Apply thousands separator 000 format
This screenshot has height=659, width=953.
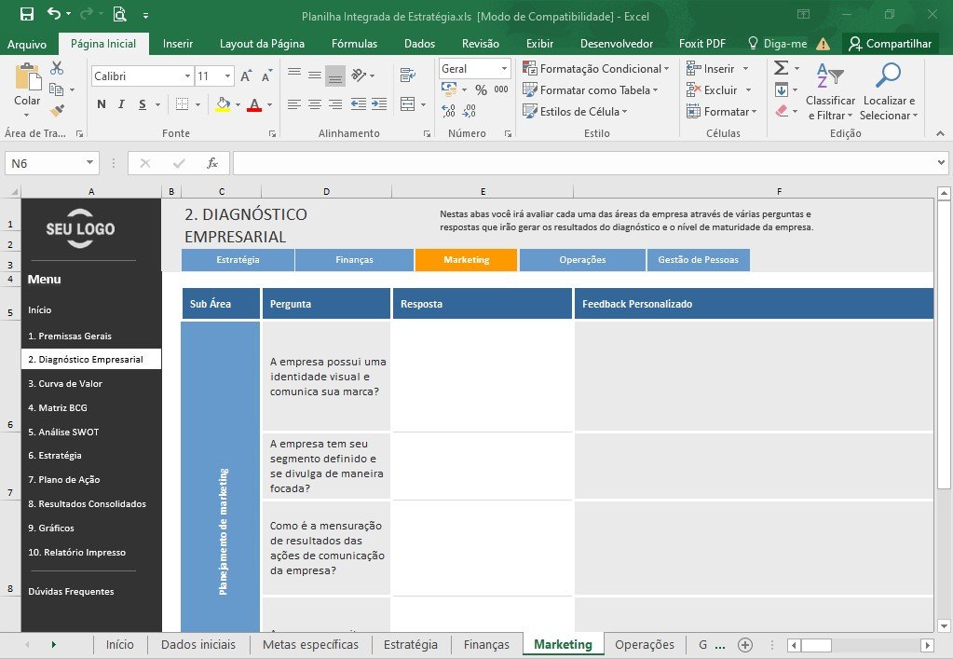click(x=501, y=89)
